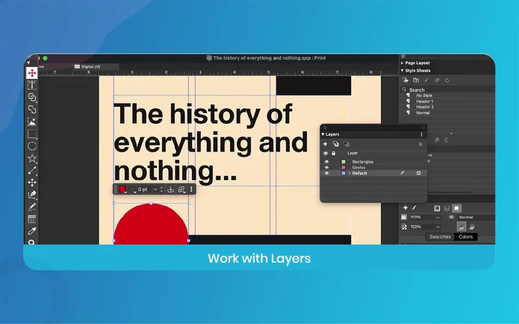Hide the Default layer
Viewport: 519px width, 324px height.
point(327,173)
